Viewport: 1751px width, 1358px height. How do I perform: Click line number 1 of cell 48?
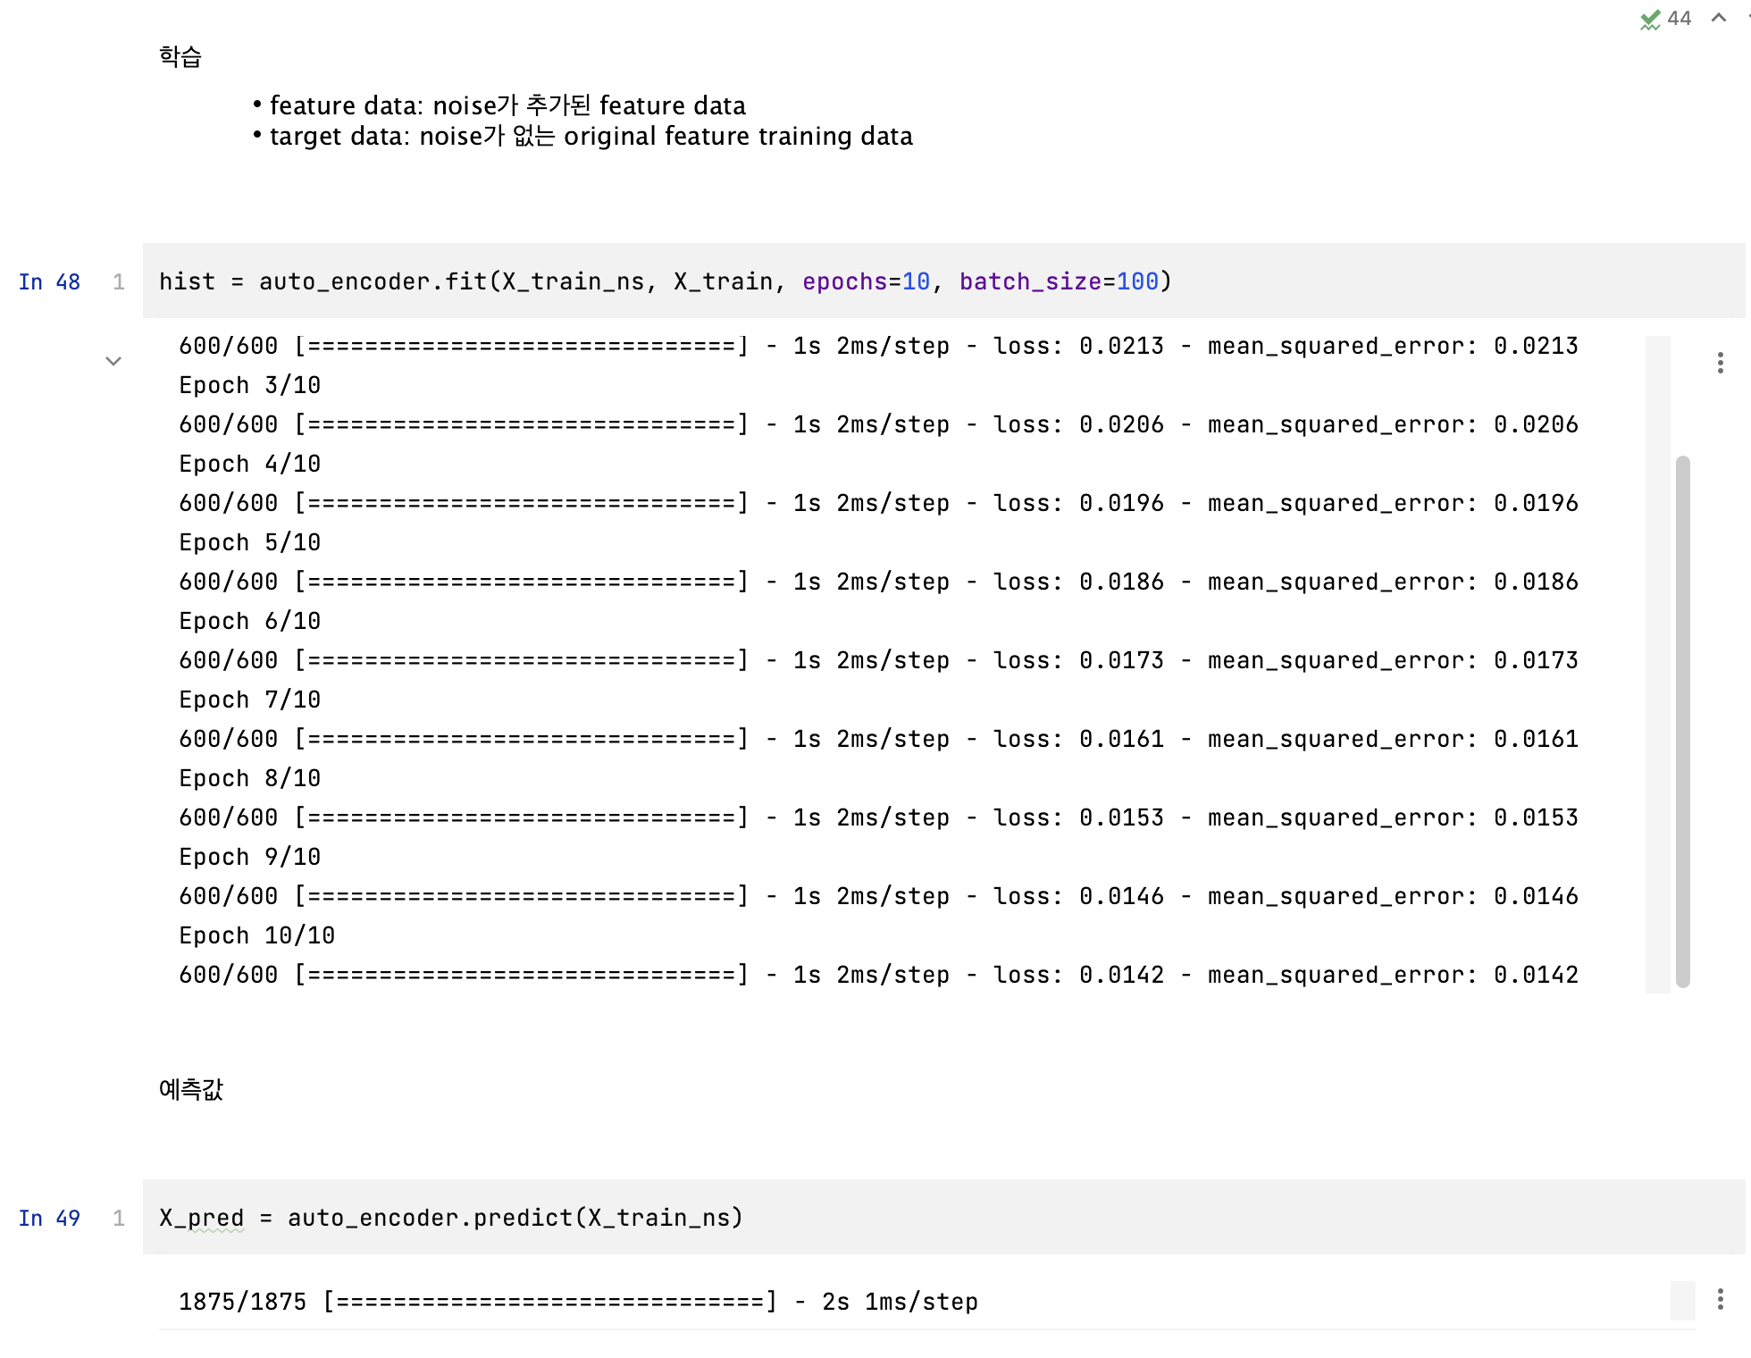[119, 282]
